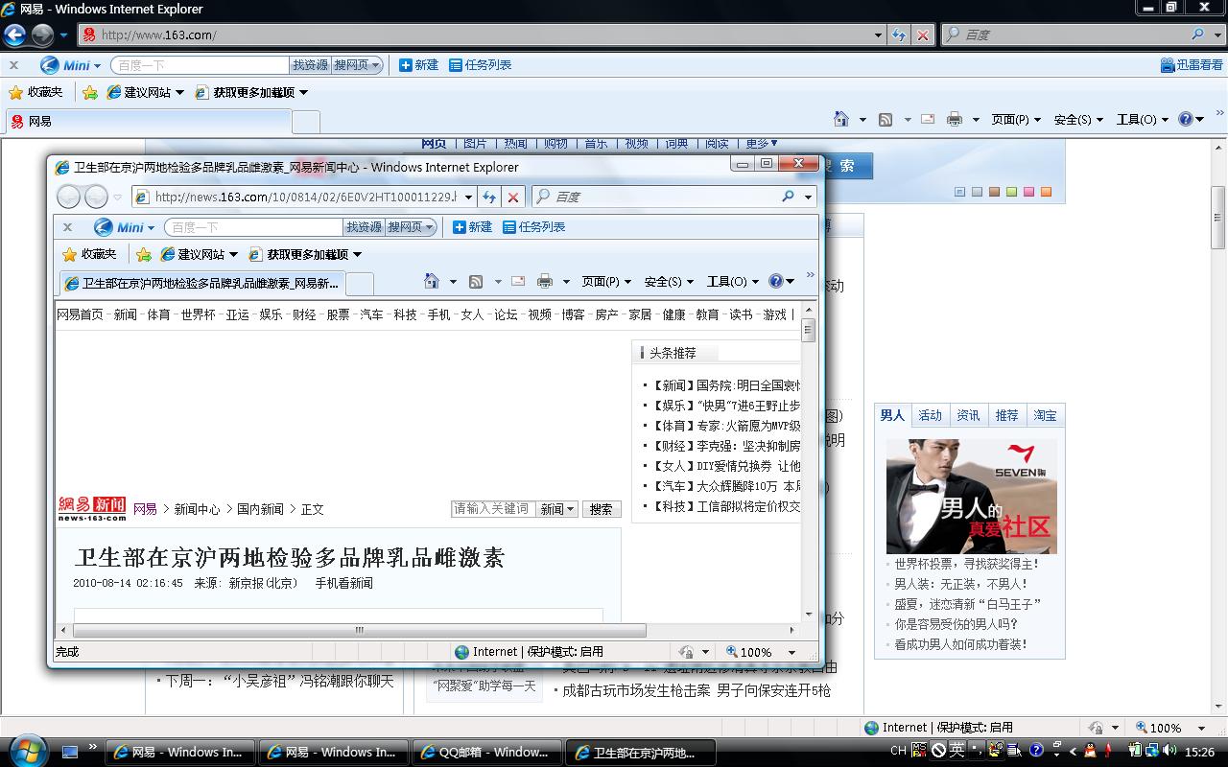Click the blue help icon on the language bar
Image resolution: width=1228 pixels, height=767 pixels.
coord(1036,751)
